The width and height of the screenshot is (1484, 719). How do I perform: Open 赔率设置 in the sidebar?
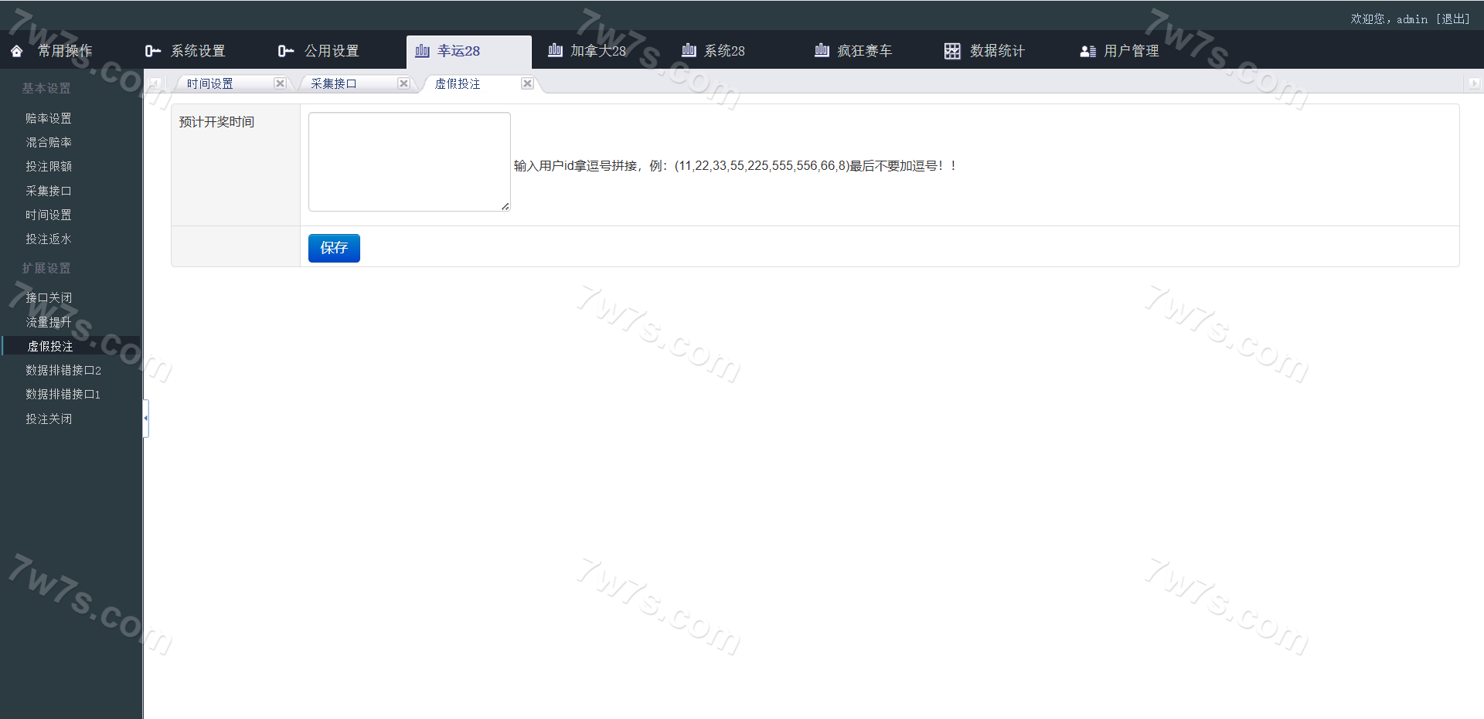(48, 118)
